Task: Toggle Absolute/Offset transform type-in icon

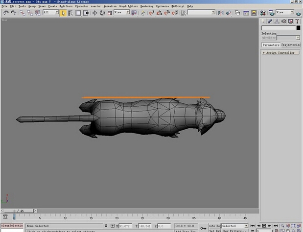Action: [x=113, y=226]
